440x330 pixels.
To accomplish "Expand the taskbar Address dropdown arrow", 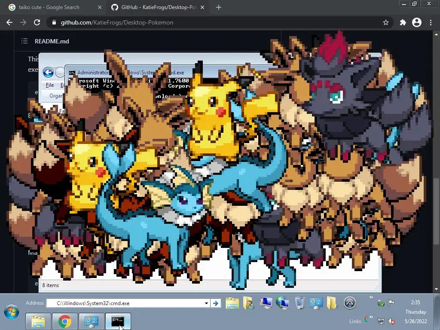I will [206, 303].
